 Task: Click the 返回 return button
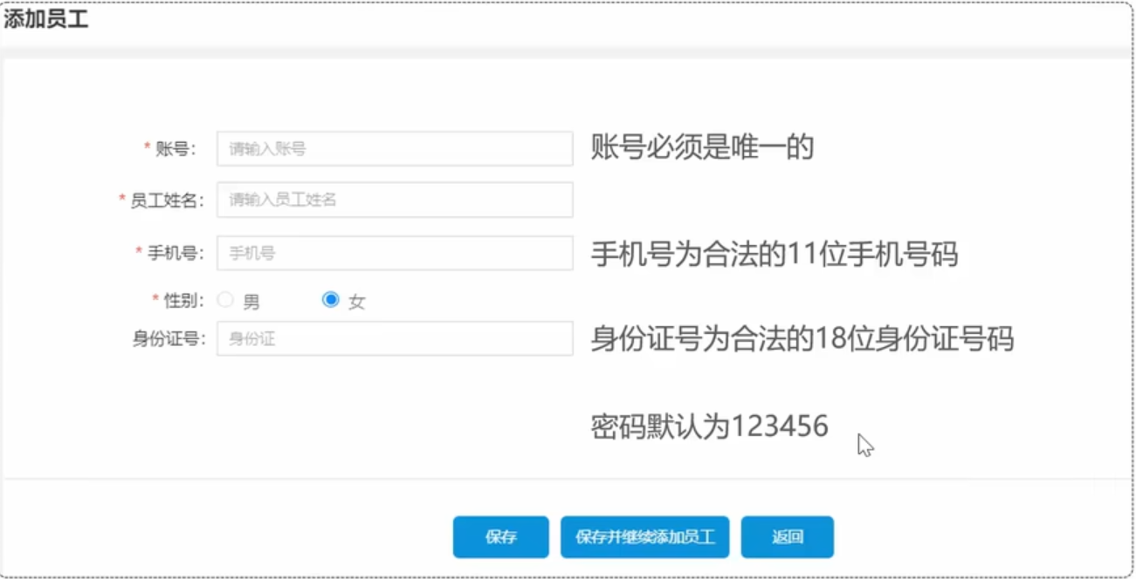(788, 536)
